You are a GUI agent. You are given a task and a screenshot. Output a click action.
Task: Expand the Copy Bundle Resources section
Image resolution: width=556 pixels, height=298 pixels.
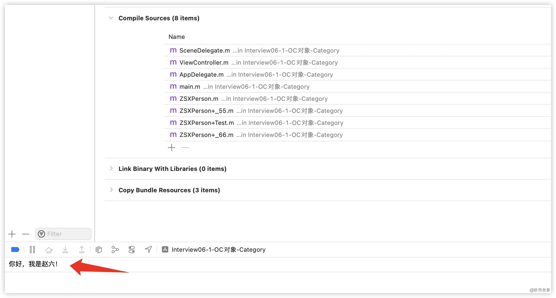tap(111, 190)
